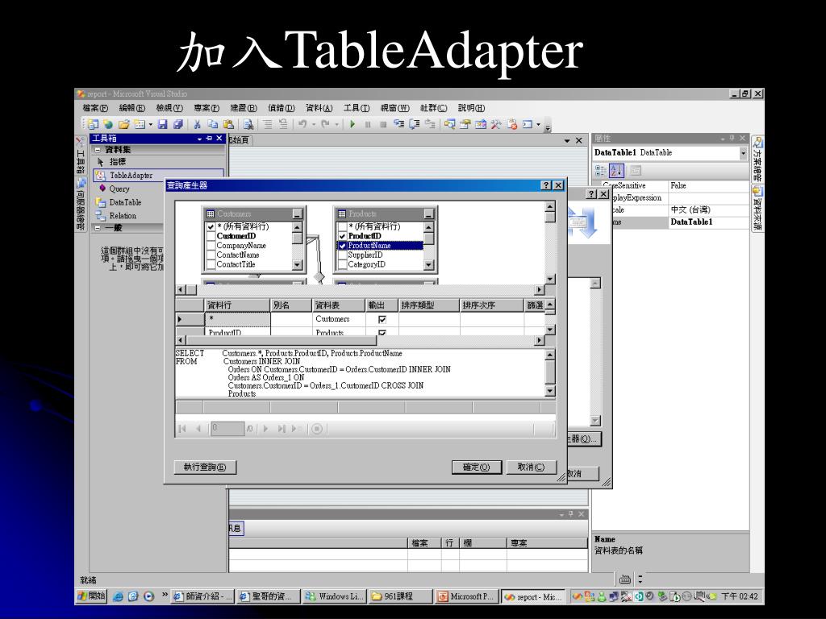Click the Copy toolbar icon

(x=212, y=124)
